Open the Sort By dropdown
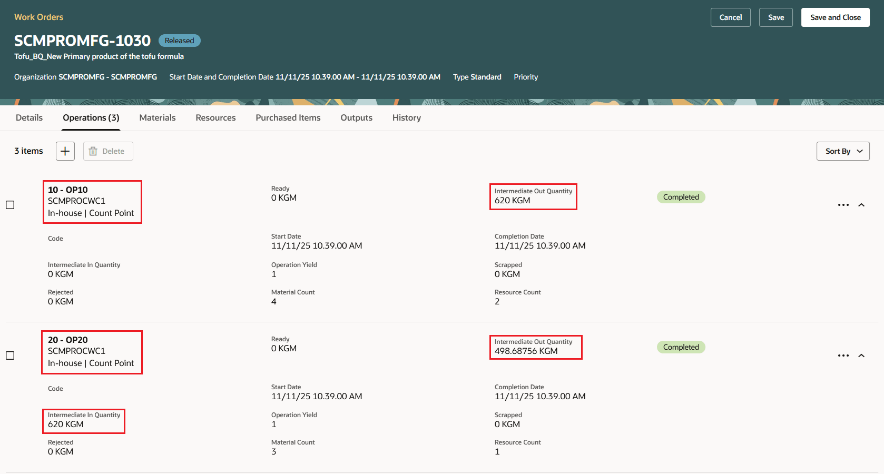This screenshot has width=884, height=474. pyautogui.click(x=842, y=151)
